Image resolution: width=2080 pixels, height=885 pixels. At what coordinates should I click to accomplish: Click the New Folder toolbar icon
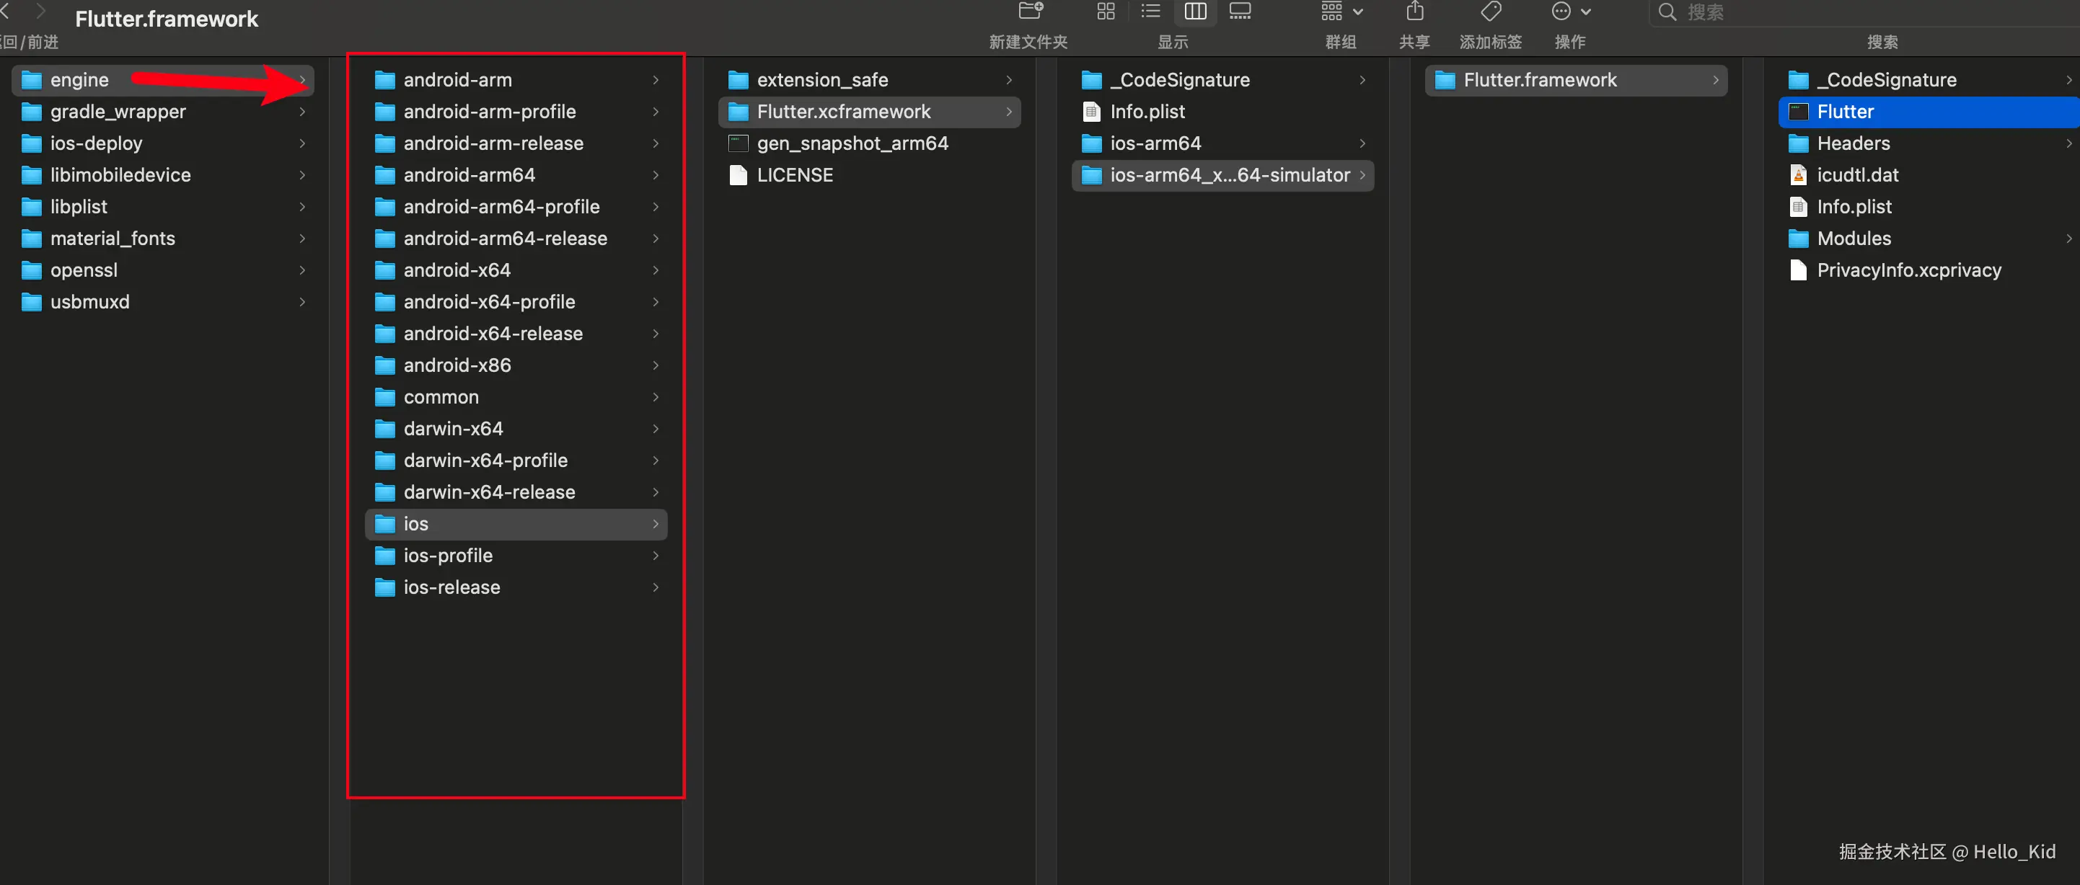coord(1031,12)
